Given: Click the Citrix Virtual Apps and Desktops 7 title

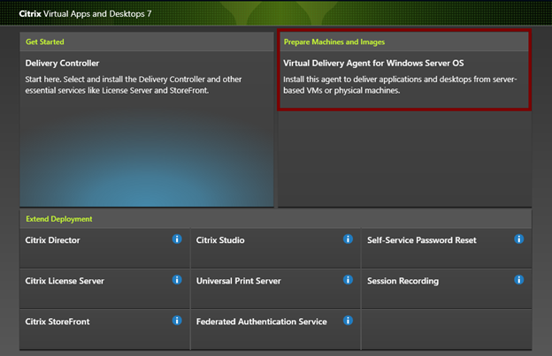Looking at the screenshot, I should coord(85,14).
